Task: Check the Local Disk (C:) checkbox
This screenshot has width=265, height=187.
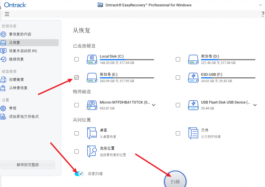Action: tap(76, 59)
